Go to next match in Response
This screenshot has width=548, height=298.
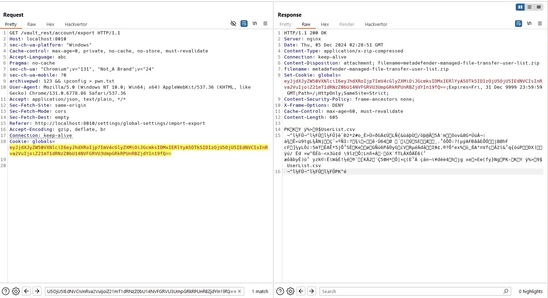coord(311,291)
